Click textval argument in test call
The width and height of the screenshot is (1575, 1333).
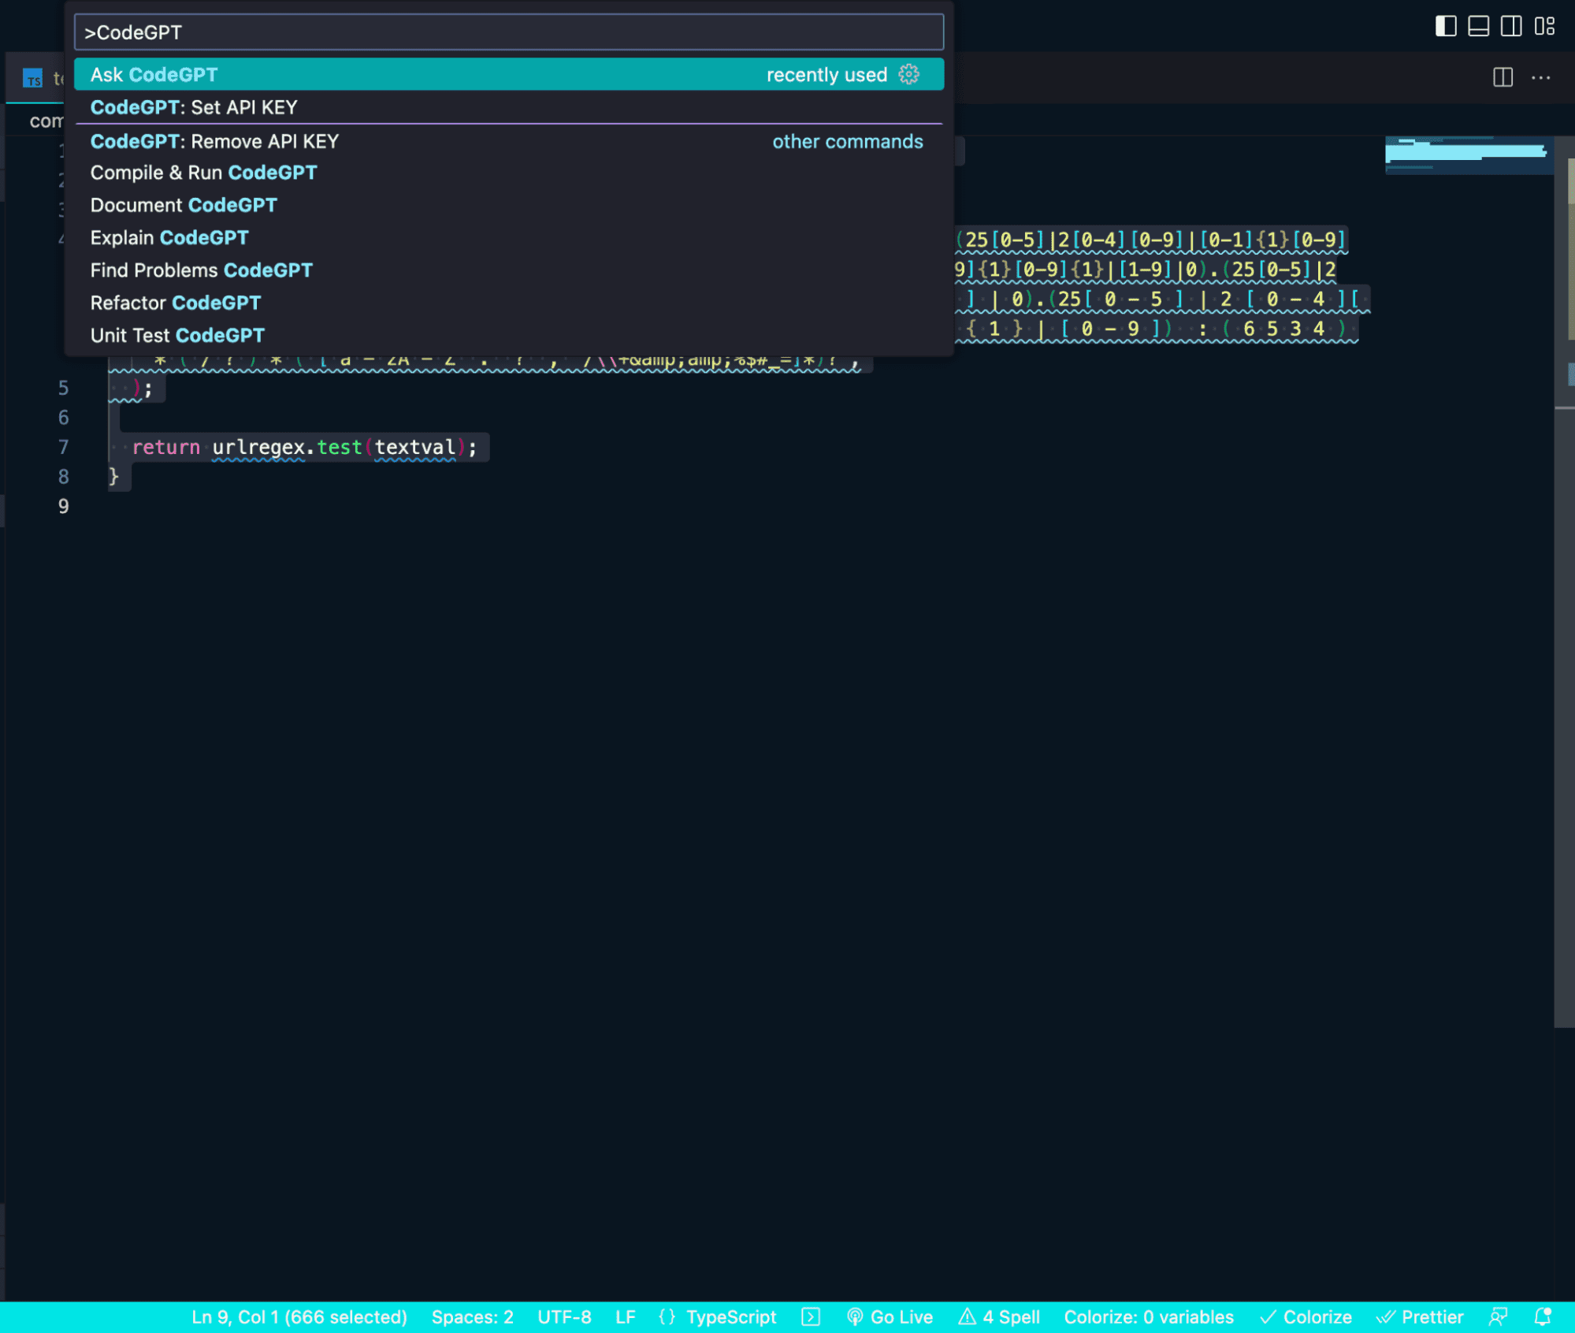point(414,448)
